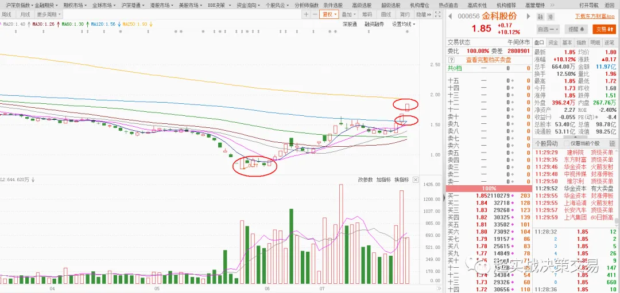Open 设置均线 moving average settings

[x=404, y=24]
